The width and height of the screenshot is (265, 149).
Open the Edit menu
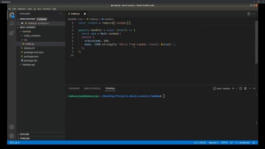(x=14, y=9)
